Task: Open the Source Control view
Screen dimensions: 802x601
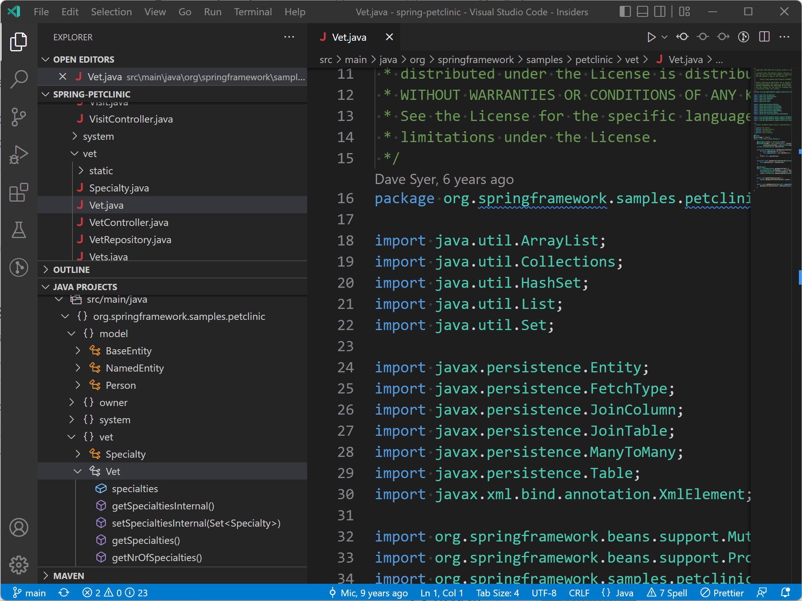Action: [18, 116]
